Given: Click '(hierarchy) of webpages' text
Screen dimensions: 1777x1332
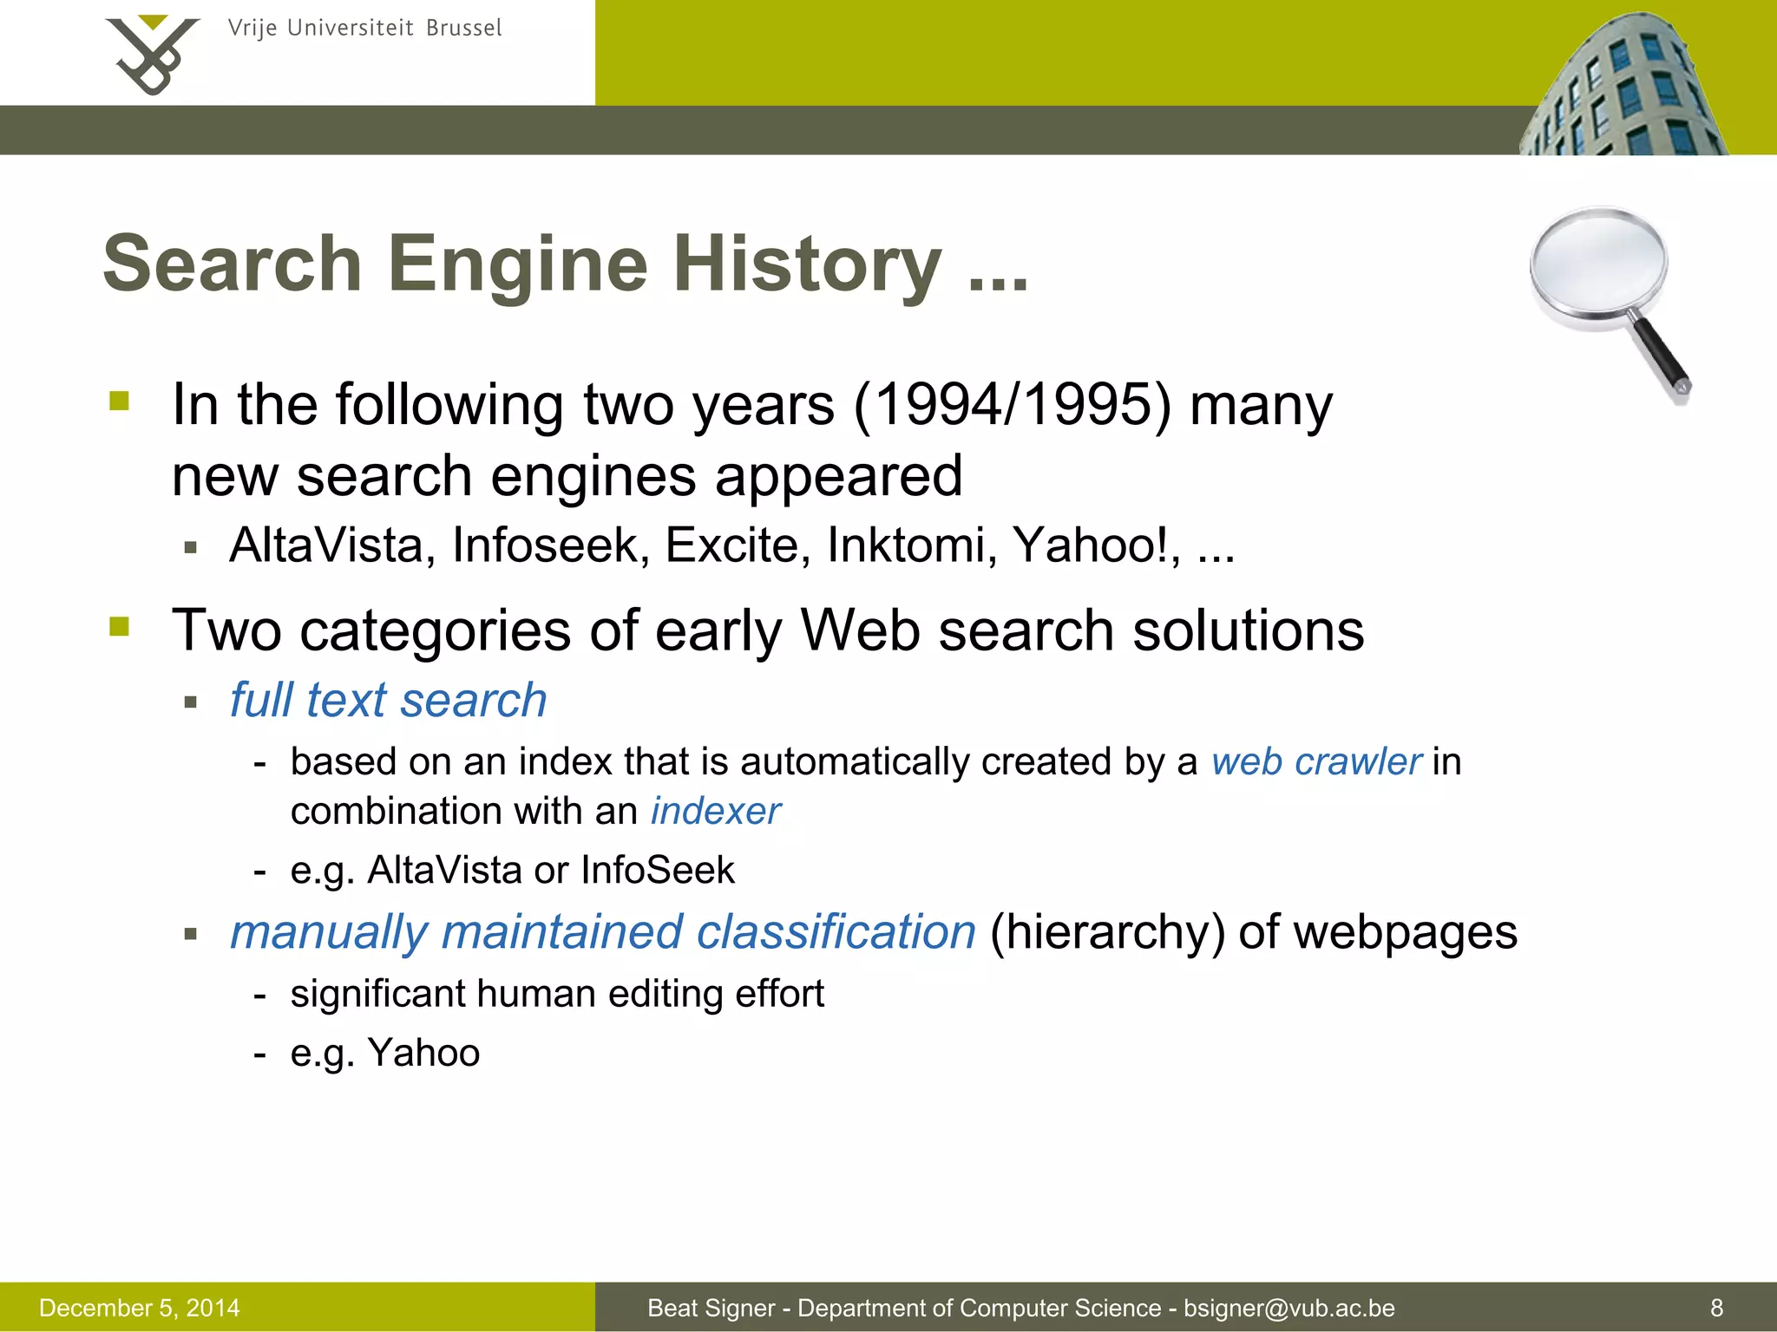Looking at the screenshot, I should click(1254, 932).
